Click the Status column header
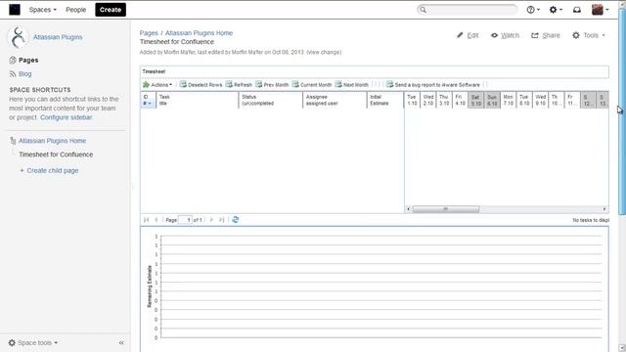 (x=271, y=100)
